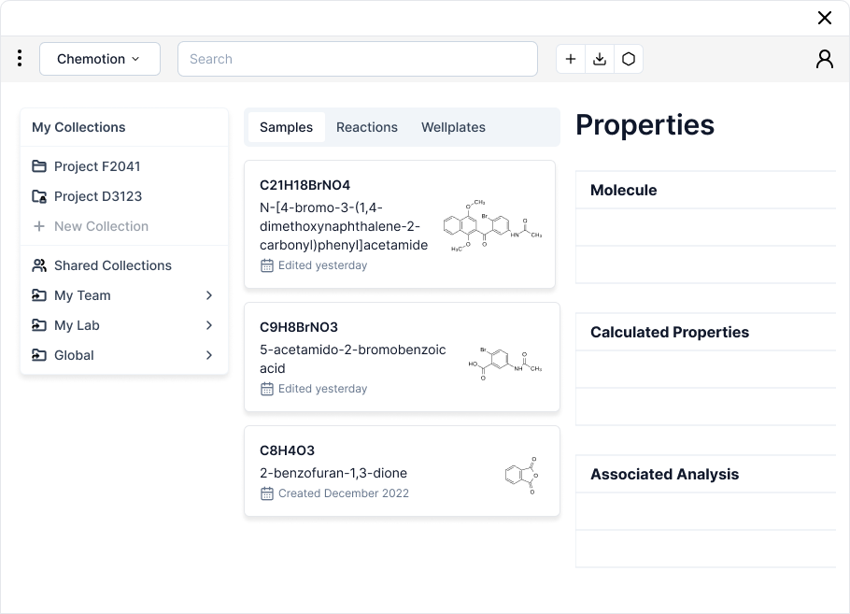Click New Collection

pos(101,226)
